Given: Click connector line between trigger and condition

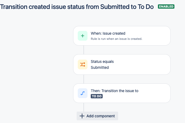Looking at the screenshot, I should coord(84,50).
